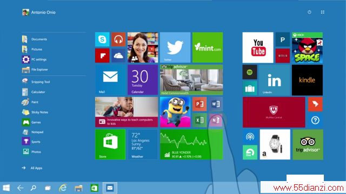Open the Blue Yonder finance chart tile

(x=191, y=144)
